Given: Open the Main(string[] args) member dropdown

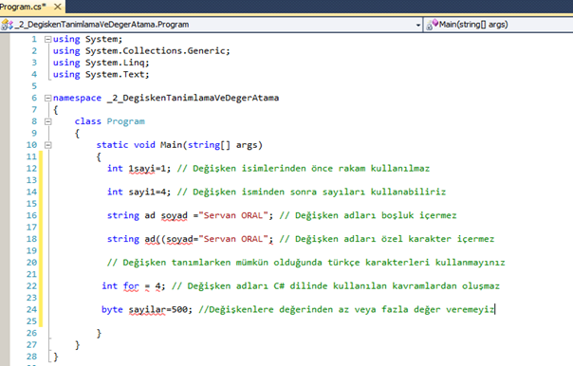Looking at the screenshot, I should (x=498, y=25).
